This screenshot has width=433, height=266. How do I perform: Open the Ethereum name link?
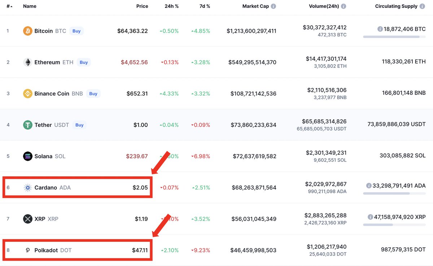[47, 62]
